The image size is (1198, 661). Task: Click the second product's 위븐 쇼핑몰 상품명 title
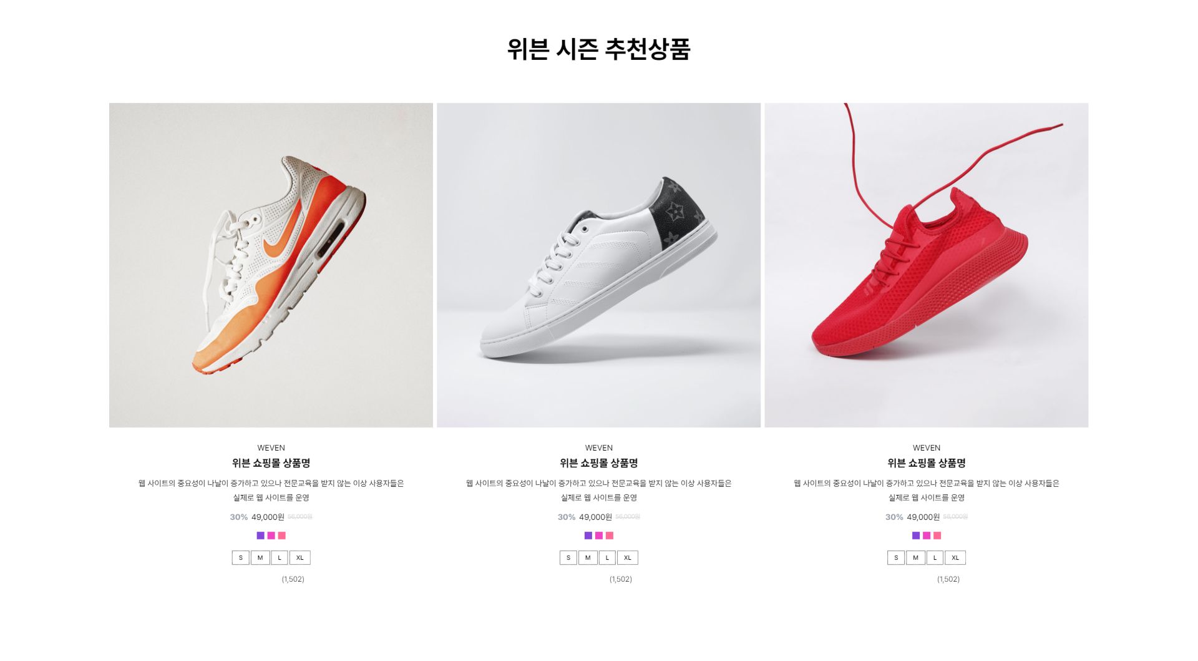point(598,463)
